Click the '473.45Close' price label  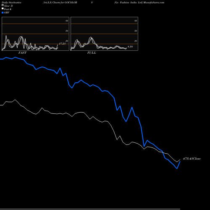coord(192,159)
